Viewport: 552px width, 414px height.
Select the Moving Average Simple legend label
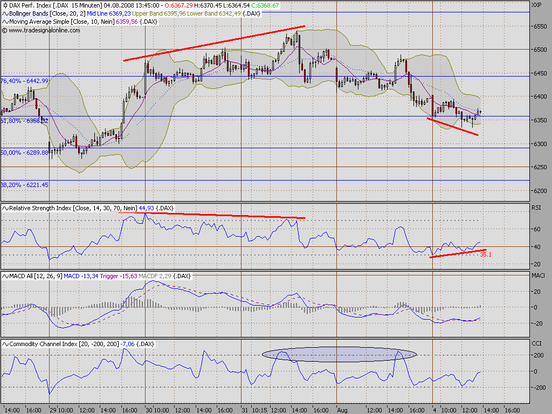click(x=61, y=22)
